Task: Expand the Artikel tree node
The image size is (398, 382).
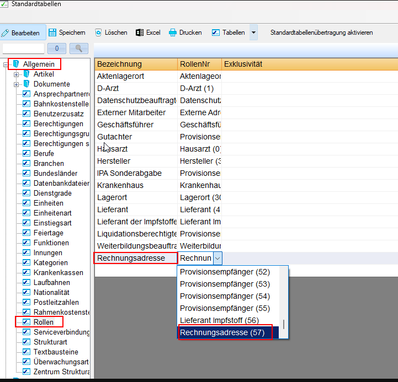Action: coord(16,74)
